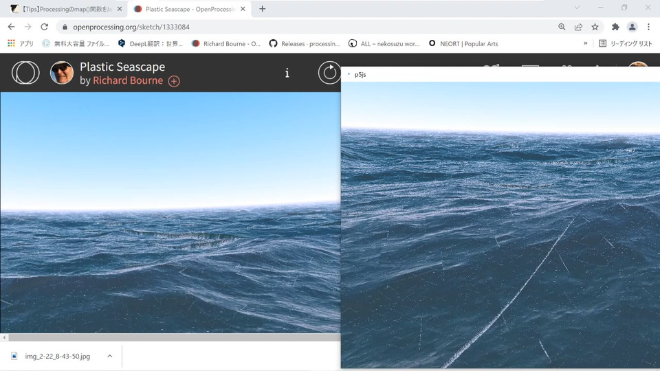Screen dimensions: 660x371
Task: Open the zoom magnifier in address bar
Action: point(562,27)
